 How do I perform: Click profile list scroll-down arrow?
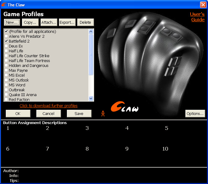click(x=91, y=99)
